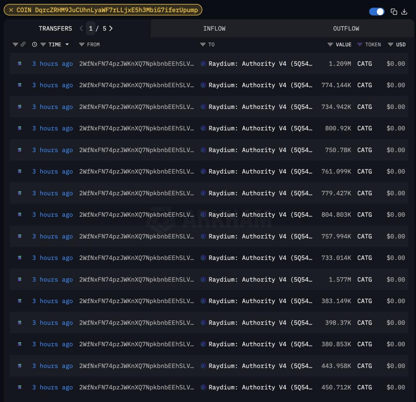The image size is (416, 402).
Task: Toggle the blue switch at top right
Action: click(x=376, y=11)
